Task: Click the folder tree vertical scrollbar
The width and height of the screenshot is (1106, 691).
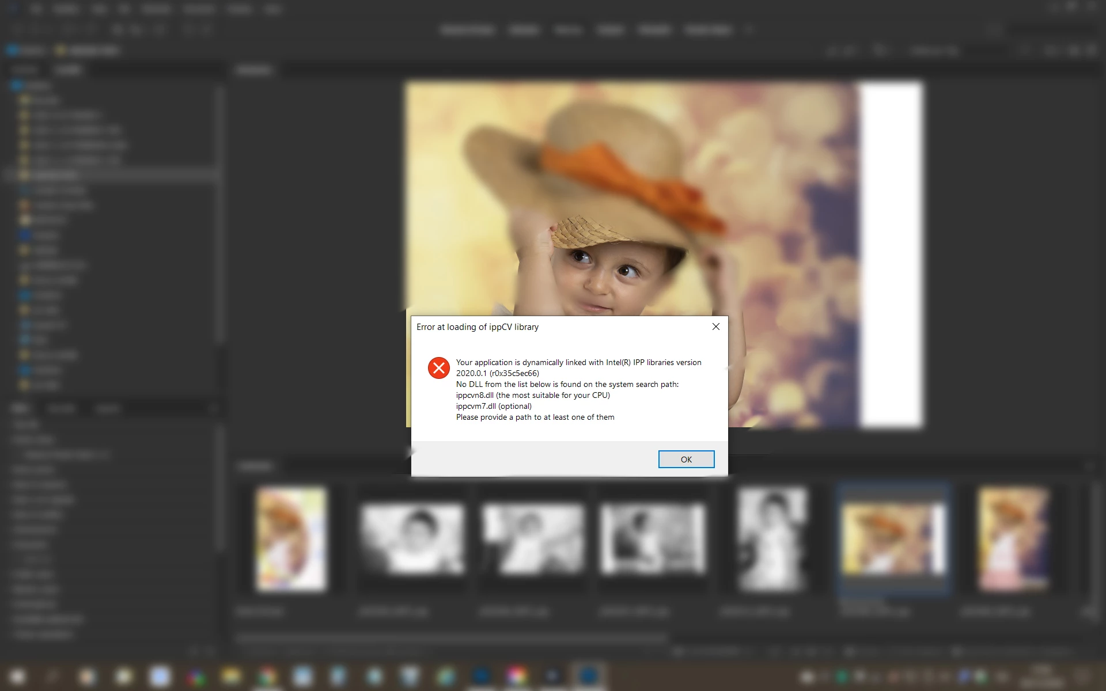Action: click(x=219, y=213)
